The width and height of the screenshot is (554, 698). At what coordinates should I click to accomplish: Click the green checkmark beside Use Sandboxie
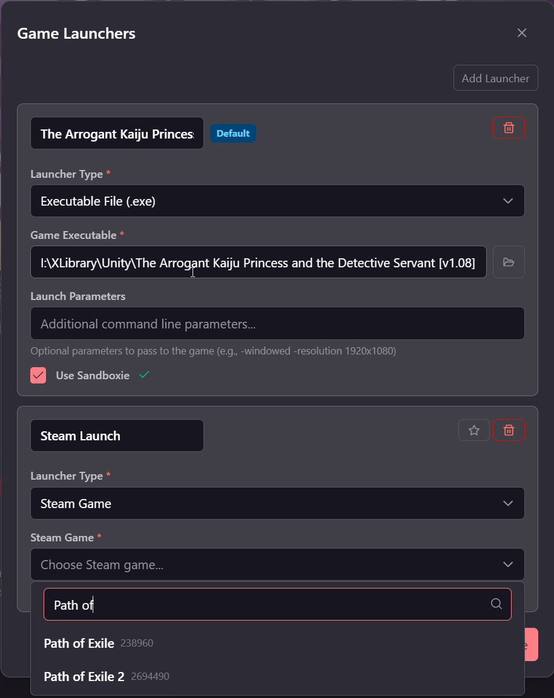(144, 375)
